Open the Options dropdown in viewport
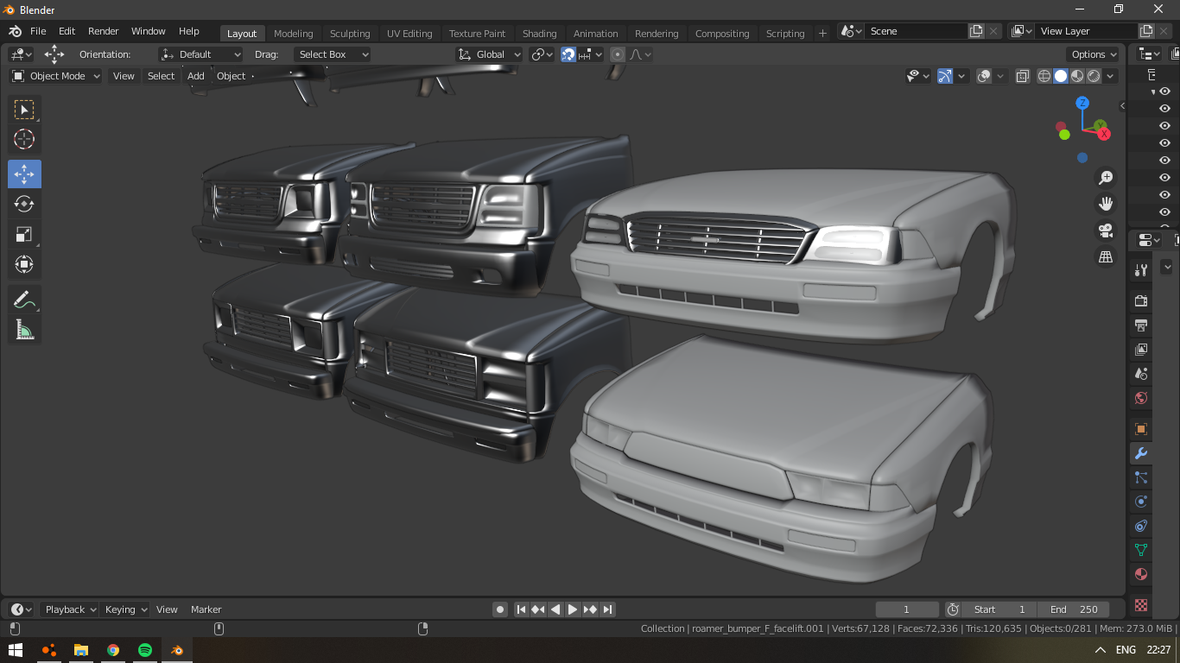The height and width of the screenshot is (663, 1180). tap(1094, 54)
